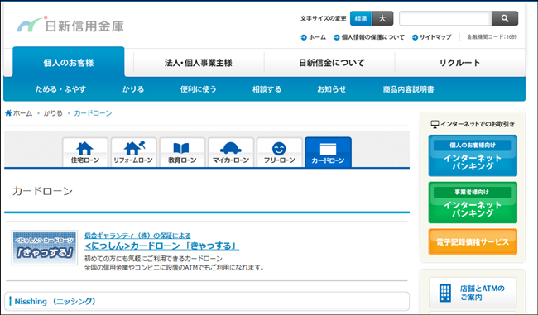Select the フリーローン smiley icon tab
The height and width of the screenshot is (315, 538).
tap(279, 152)
